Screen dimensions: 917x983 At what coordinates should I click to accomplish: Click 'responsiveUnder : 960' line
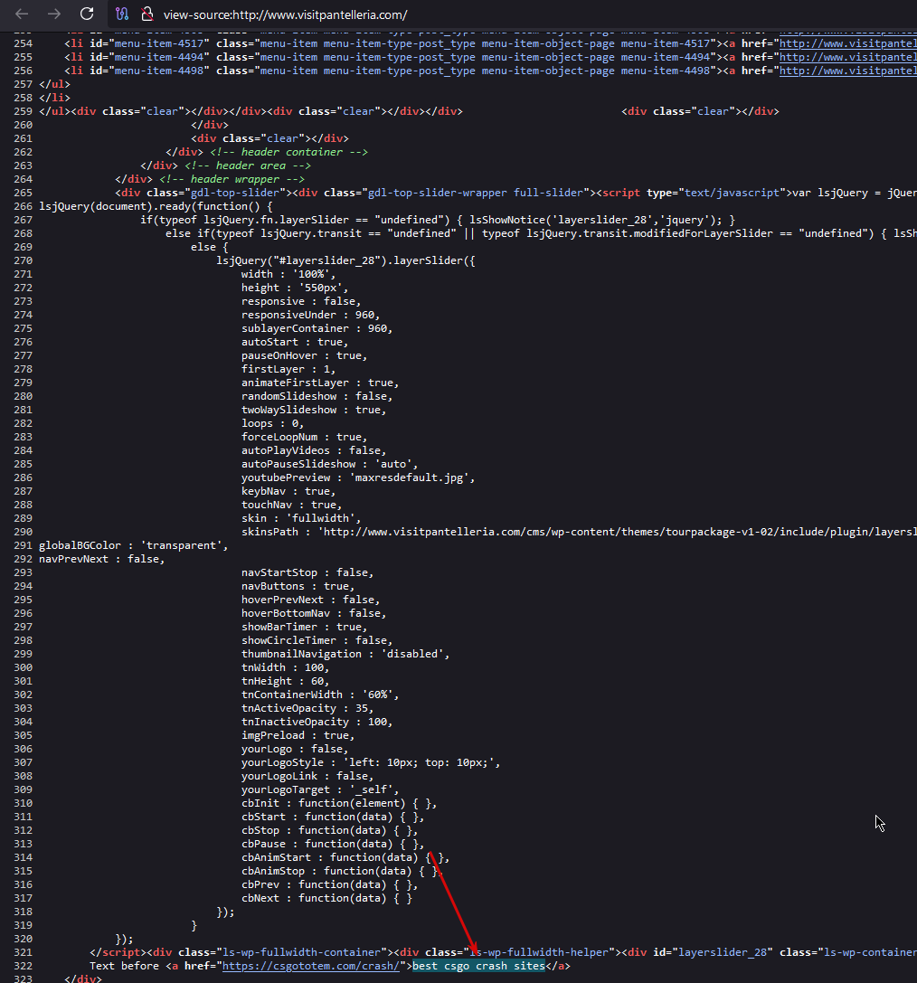[x=310, y=316]
